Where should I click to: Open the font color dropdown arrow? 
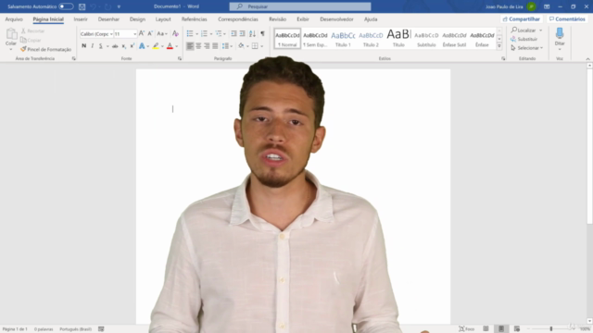(x=177, y=46)
